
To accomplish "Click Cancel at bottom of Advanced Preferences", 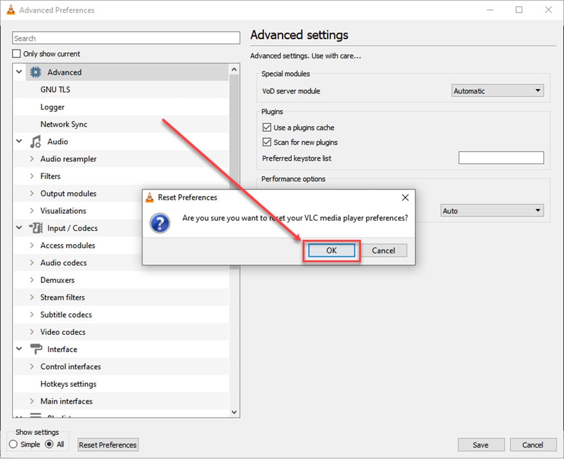I will click(x=533, y=445).
